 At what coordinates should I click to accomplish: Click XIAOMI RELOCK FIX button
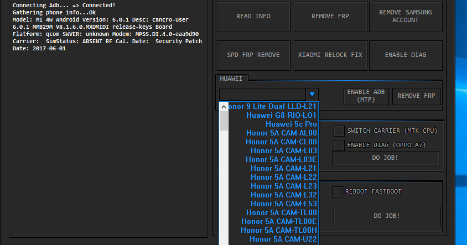[330, 55]
